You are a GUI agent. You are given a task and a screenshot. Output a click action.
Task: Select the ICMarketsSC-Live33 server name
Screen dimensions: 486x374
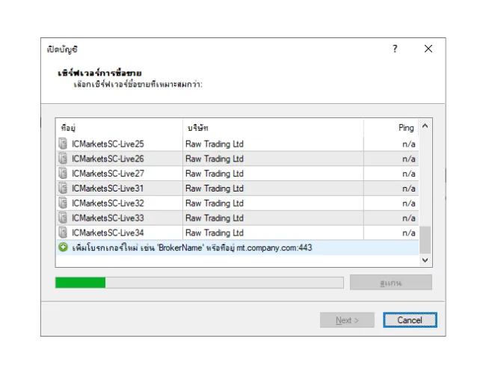(x=108, y=218)
